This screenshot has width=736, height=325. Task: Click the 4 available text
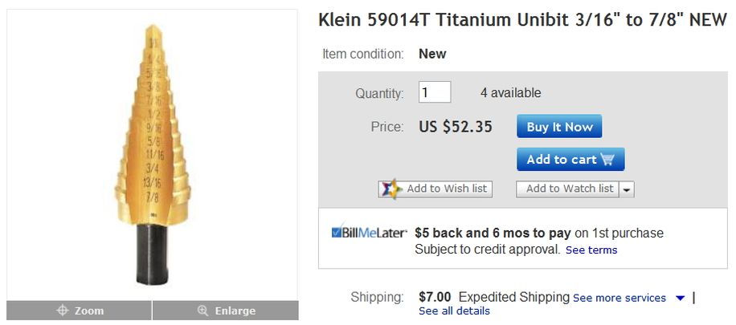click(x=510, y=93)
